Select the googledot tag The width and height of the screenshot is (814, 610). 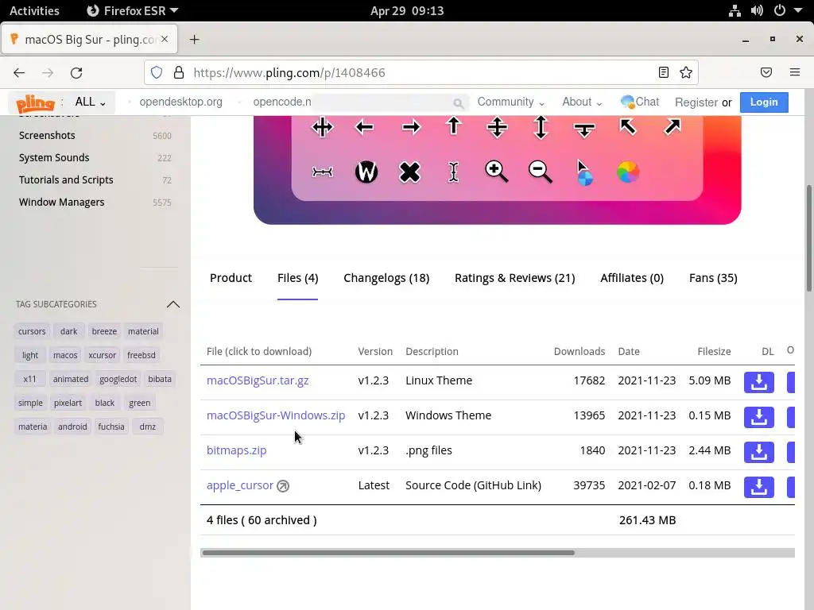click(x=118, y=379)
